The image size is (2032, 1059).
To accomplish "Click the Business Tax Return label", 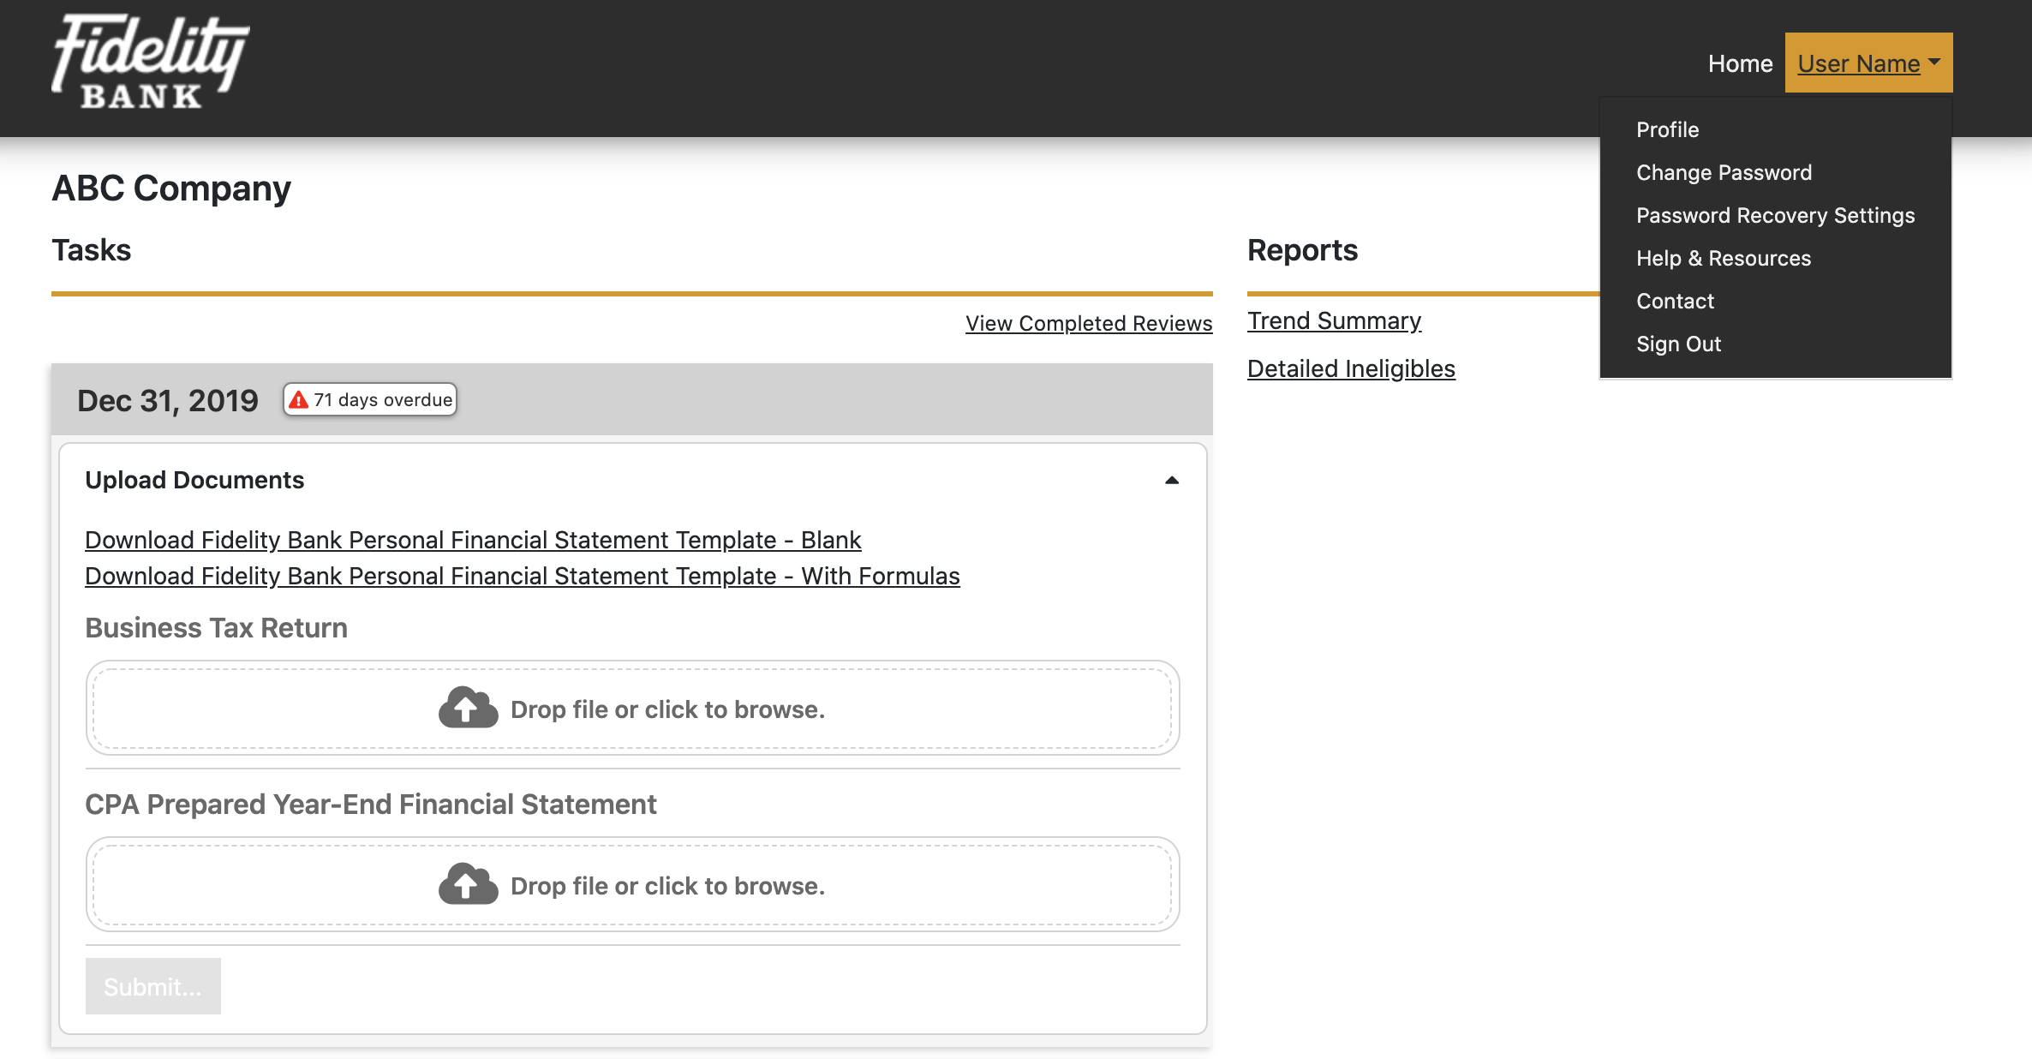I will point(216,628).
